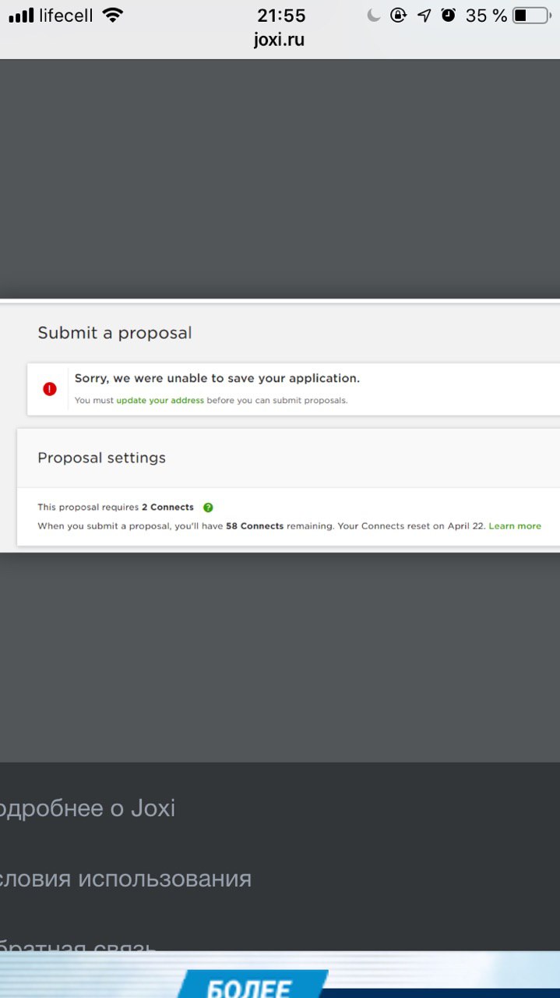Click the 'Sorry, we were unable to save' message
This screenshot has width=560, height=998.
coord(217,378)
